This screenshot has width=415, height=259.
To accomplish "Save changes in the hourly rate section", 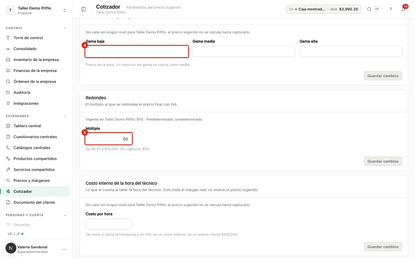I will tap(383, 76).
